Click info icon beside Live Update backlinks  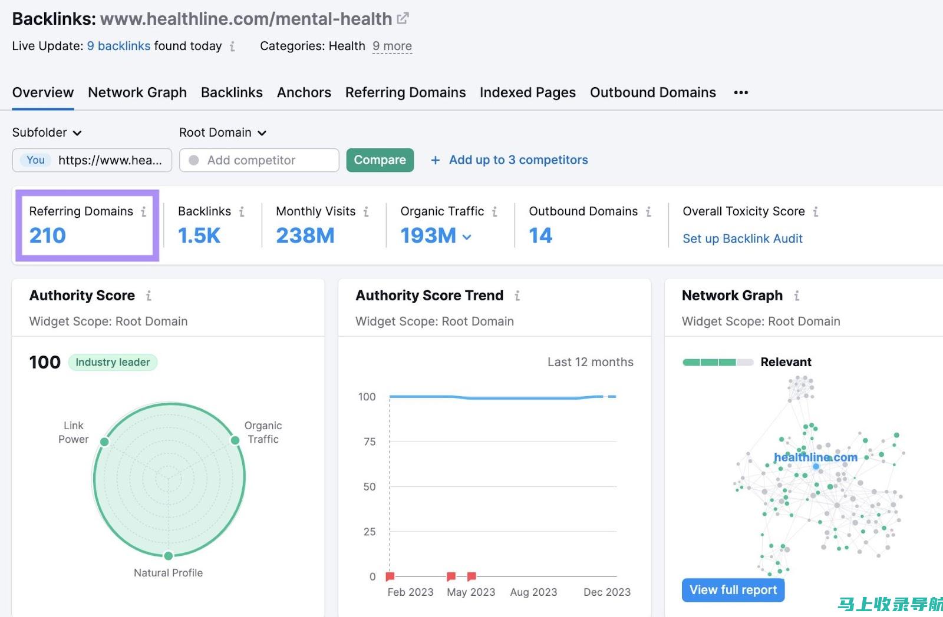pyautogui.click(x=233, y=46)
